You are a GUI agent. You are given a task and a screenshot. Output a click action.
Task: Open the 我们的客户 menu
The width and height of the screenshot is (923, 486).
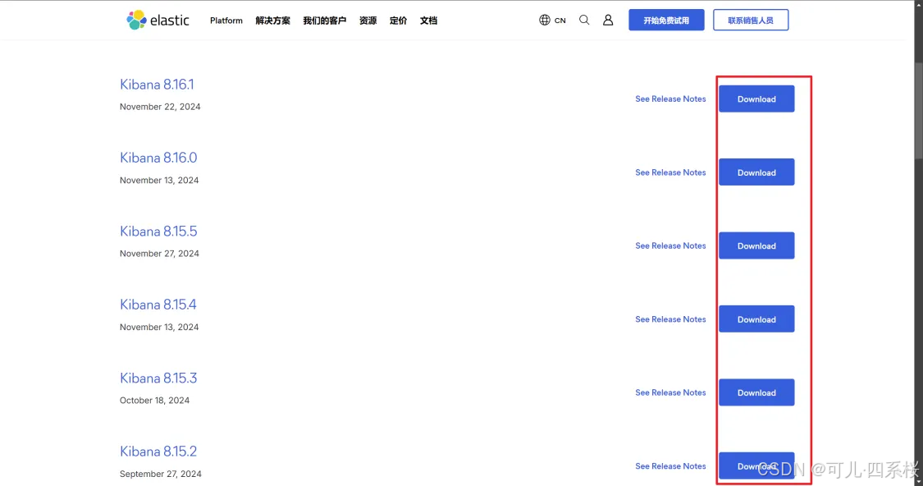324,20
